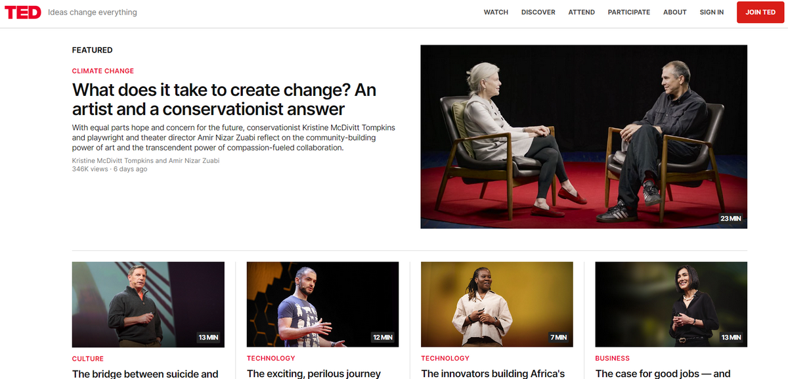Viewport: 788px width, 379px height.
Task: Open the 12 MIN technology talk thumbnail
Action: (322, 304)
